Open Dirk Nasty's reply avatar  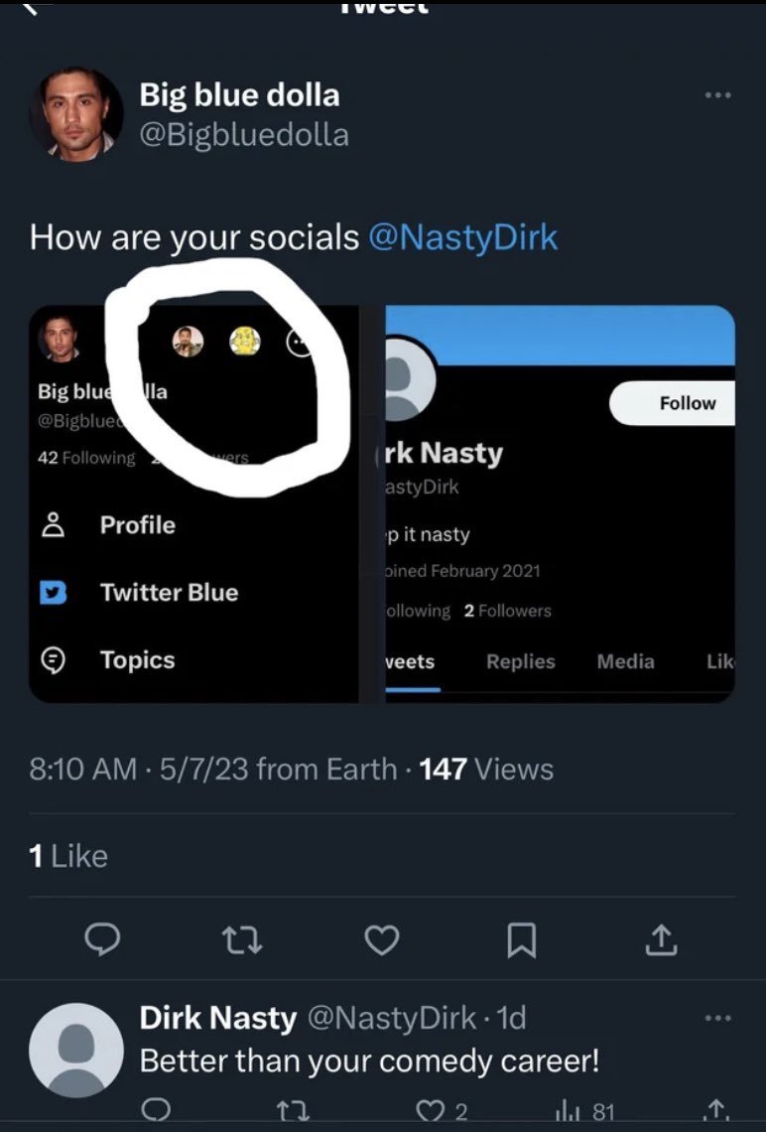pos(75,1050)
